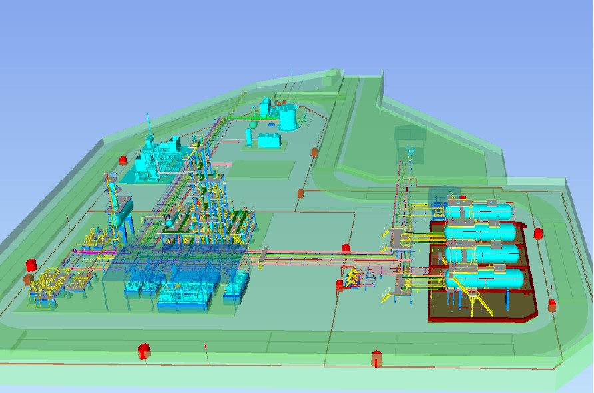
Task: Click the topmost horizontal cyan storage vessel
Action: (x=479, y=211)
